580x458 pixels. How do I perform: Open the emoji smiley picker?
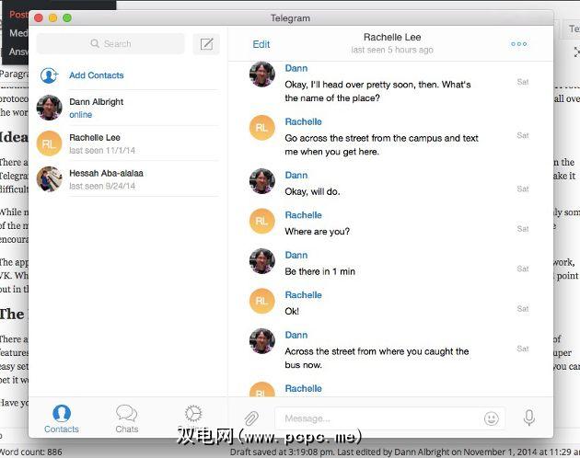[492, 418]
